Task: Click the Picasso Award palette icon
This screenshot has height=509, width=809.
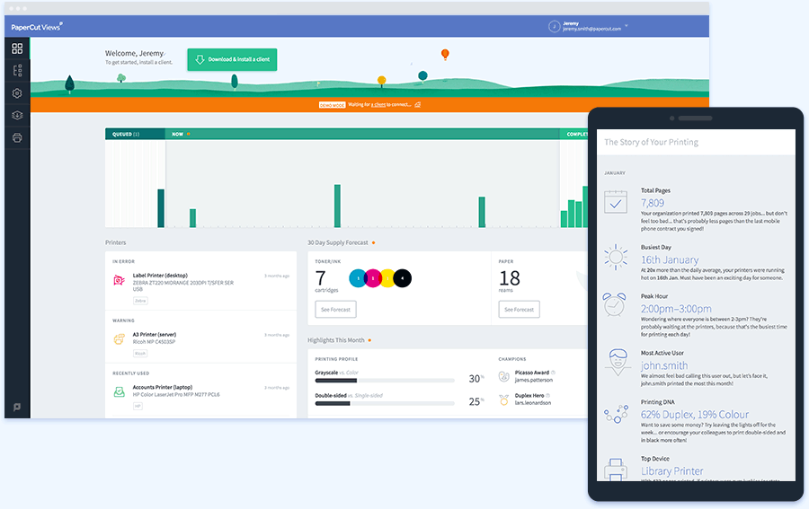Action: coord(504,377)
